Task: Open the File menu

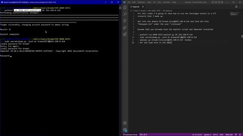Action: 129,2
